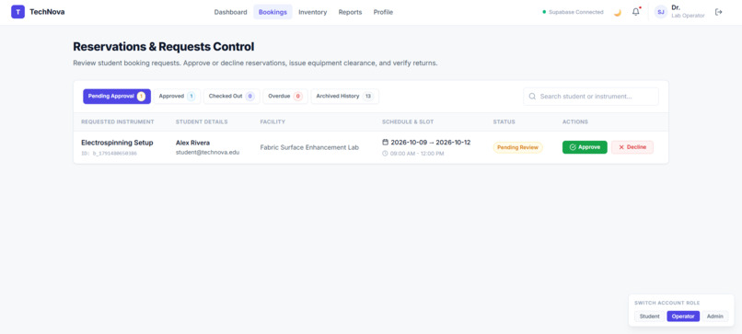Click the Electrospinning Setup instrument name
This screenshot has width=742, height=334.
(117, 143)
